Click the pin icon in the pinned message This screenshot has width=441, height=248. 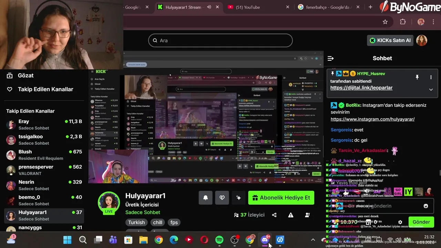(417, 77)
